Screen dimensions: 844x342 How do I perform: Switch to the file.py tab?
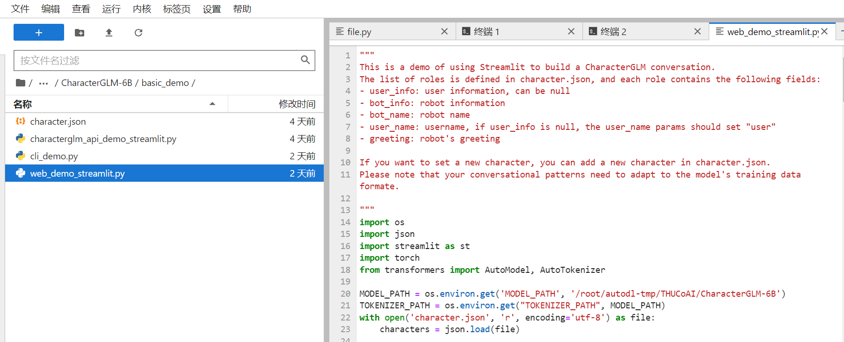point(359,32)
